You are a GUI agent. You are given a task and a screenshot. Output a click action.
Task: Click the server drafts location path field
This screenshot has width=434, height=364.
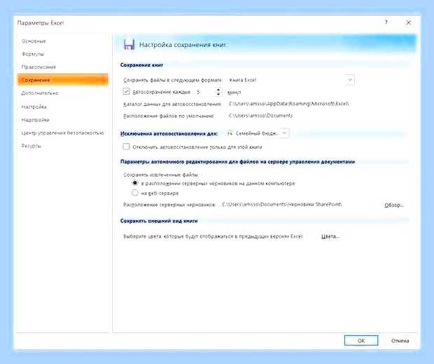(x=282, y=204)
